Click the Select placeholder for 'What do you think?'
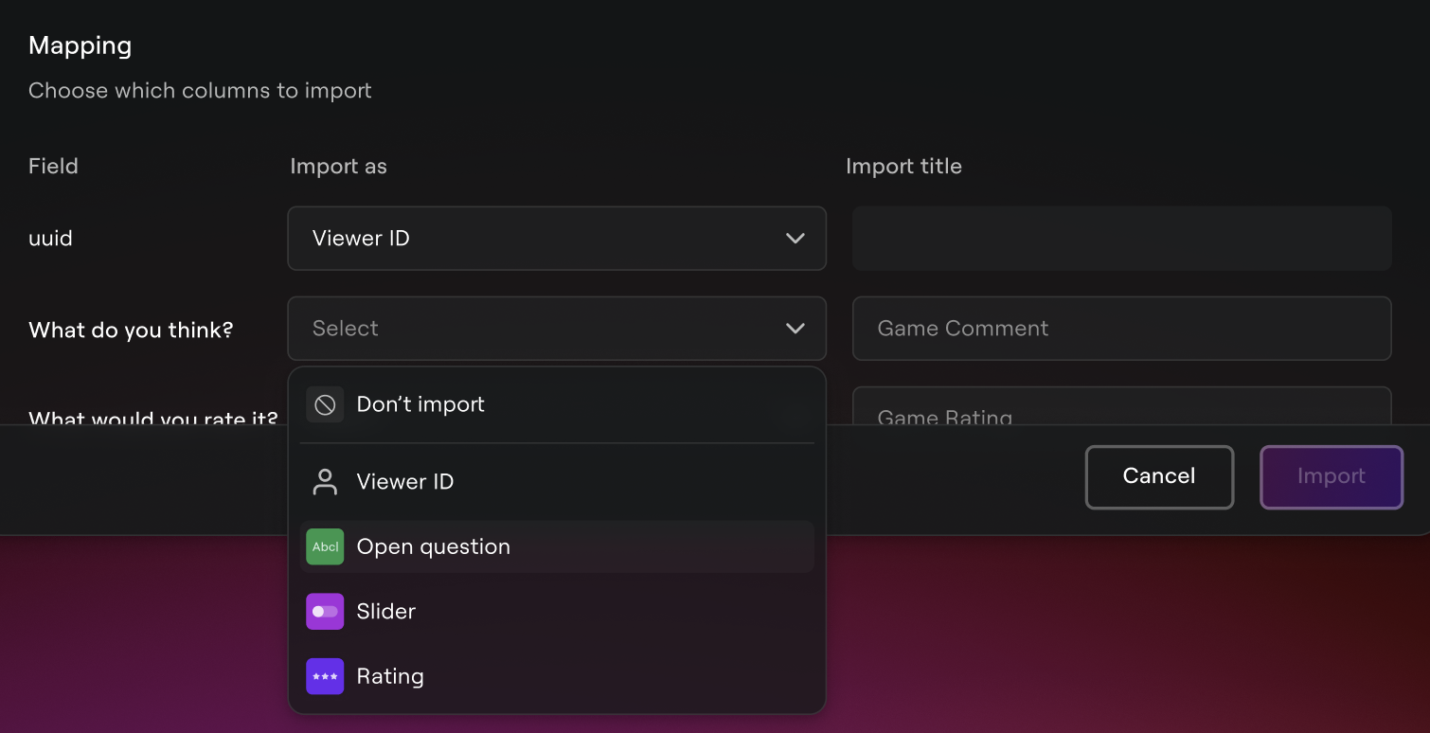 click(x=346, y=329)
